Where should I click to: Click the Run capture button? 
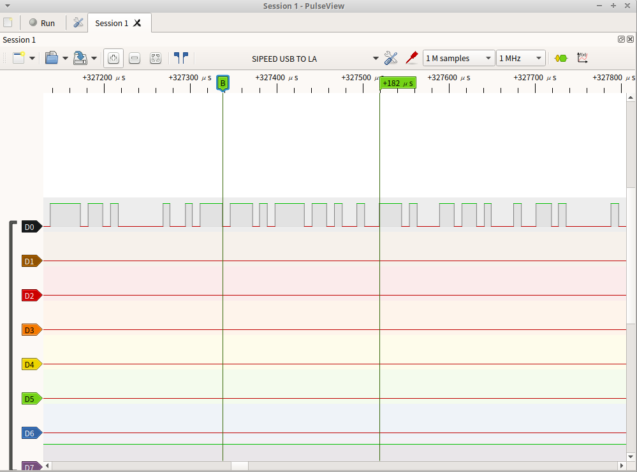pos(42,23)
